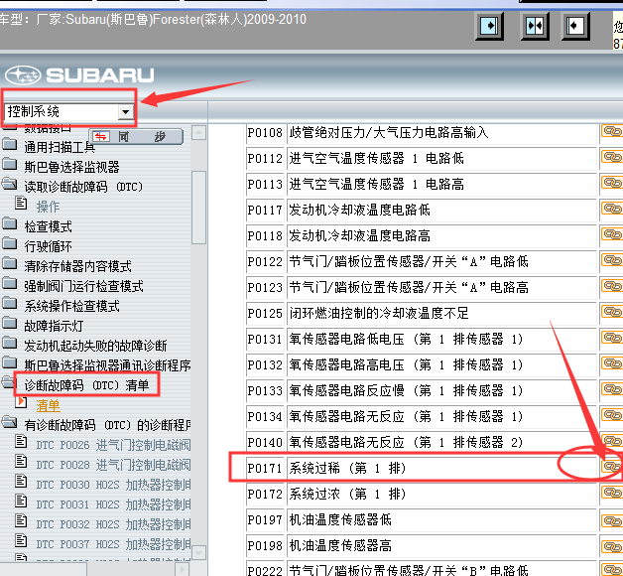623x576 pixels.
Task: Click the tree scrollbar up arrow
Action: point(198,132)
